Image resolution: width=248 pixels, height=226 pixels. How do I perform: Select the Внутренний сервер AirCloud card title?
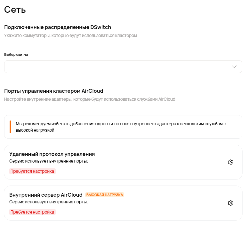tap(46, 195)
